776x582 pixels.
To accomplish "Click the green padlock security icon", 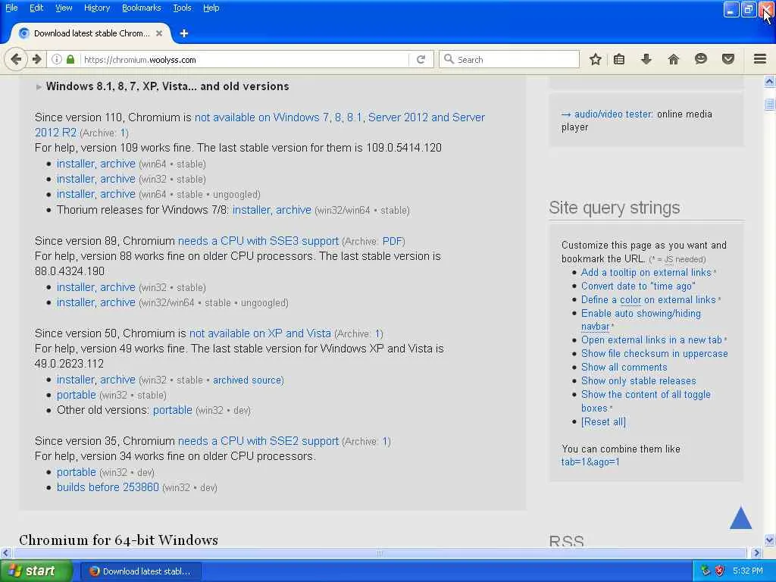I will (x=70, y=59).
